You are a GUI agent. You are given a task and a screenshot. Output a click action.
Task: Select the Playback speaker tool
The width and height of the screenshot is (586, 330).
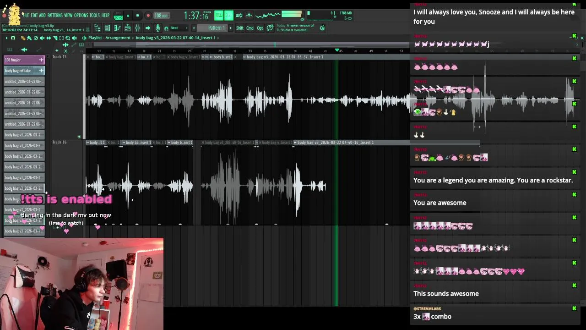click(74, 38)
